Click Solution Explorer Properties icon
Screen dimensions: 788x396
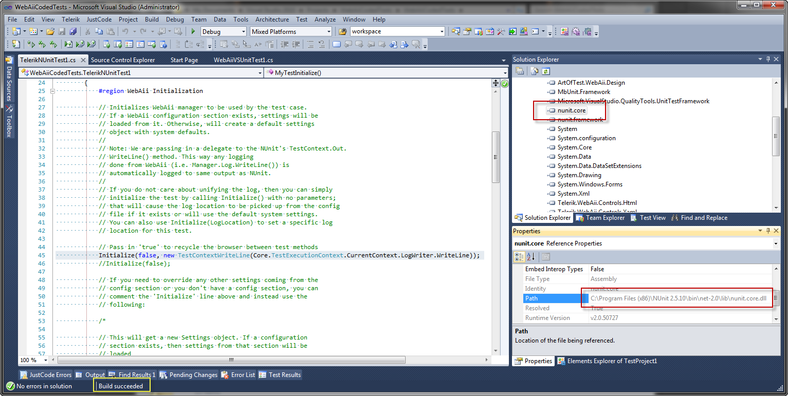(520, 71)
